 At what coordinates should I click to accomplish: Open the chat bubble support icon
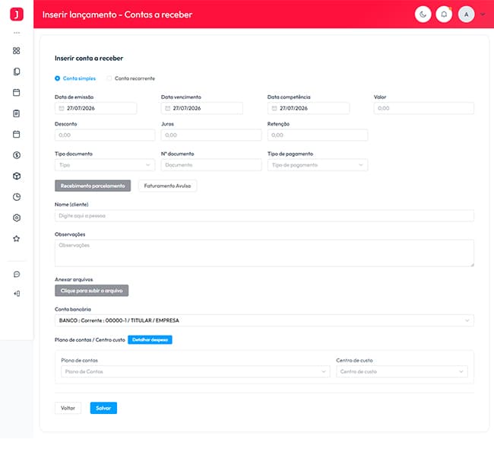(17, 274)
